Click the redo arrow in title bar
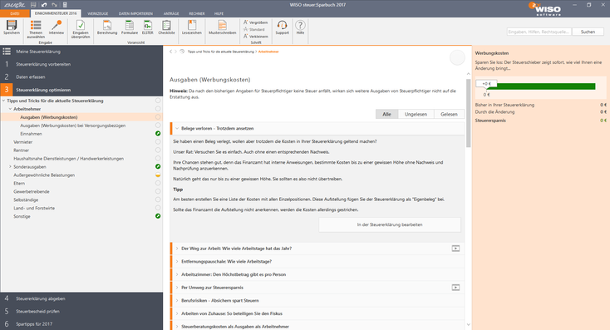This screenshot has height=330, width=610. 55,5
